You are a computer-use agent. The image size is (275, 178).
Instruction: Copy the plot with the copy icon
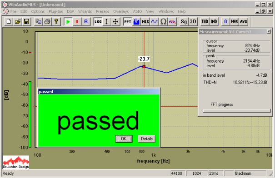pos(38,21)
